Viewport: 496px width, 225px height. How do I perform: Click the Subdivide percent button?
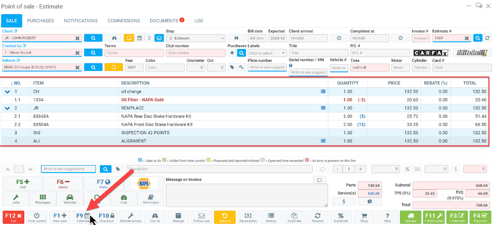tap(341, 217)
